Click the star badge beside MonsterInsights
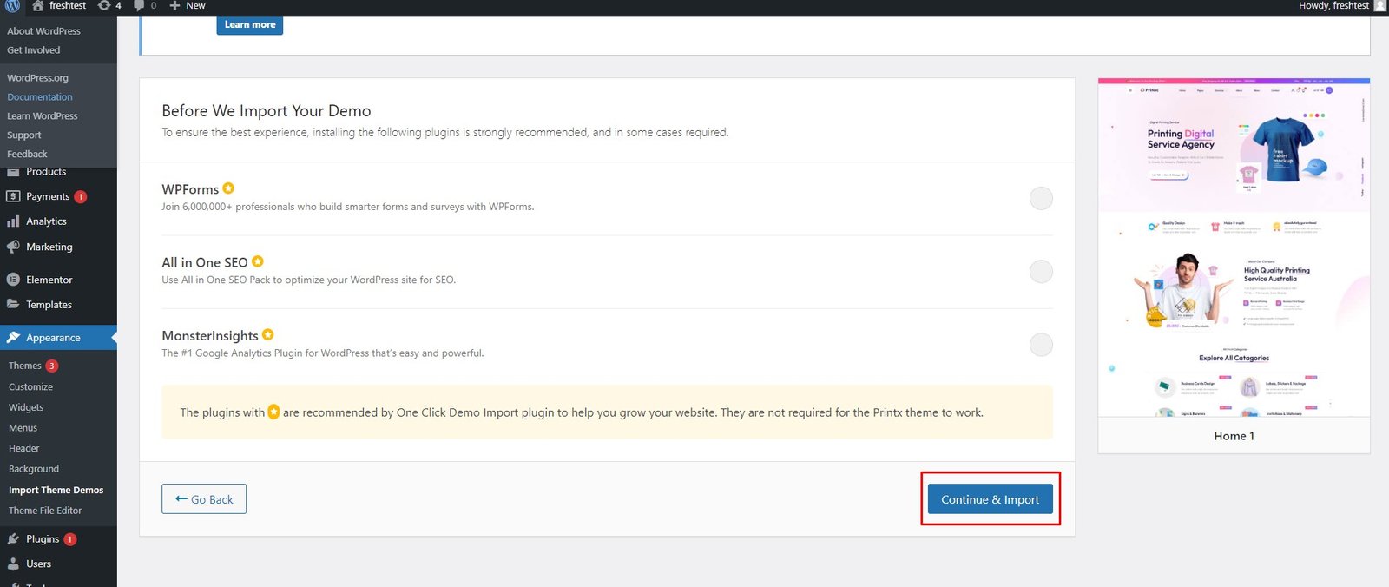This screenshot has height=587, width=1389. [x=268, y=334]
